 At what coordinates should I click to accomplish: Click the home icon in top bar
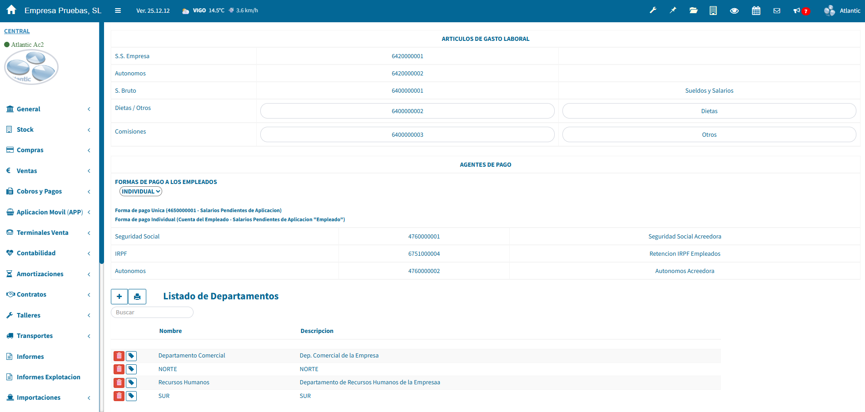11,10
